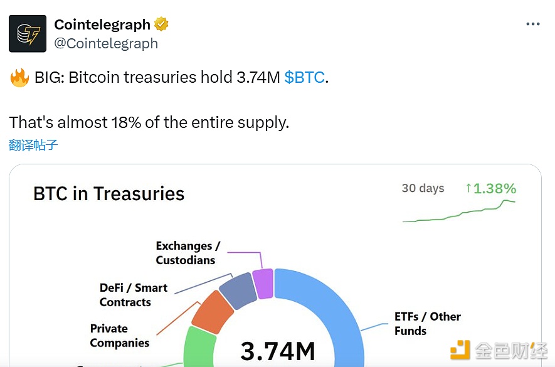Select the orange Private Companies segment
The image size is (555, 367).
pyautogui.click(x=212, y=312)
